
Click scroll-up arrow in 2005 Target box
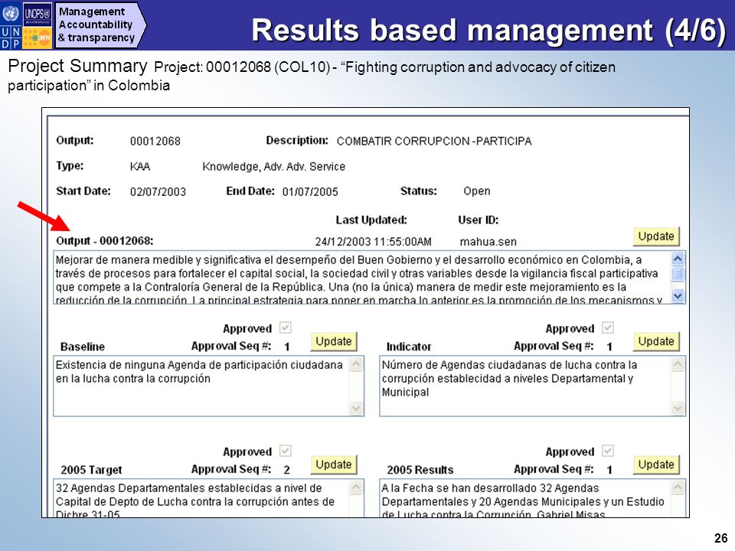click(356, 487)
